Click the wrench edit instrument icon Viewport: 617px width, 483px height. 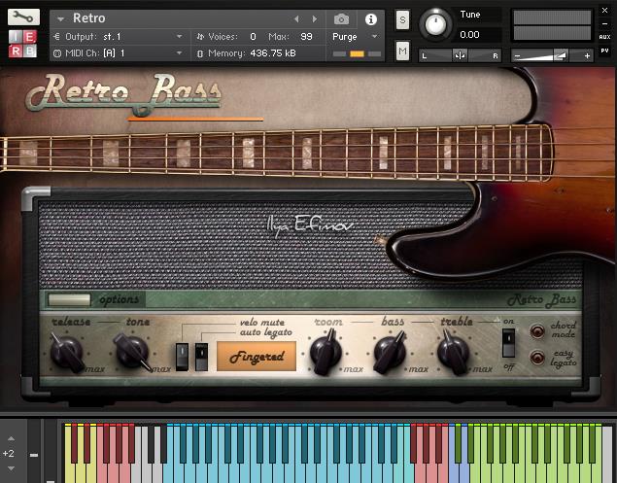click(24, 17)
